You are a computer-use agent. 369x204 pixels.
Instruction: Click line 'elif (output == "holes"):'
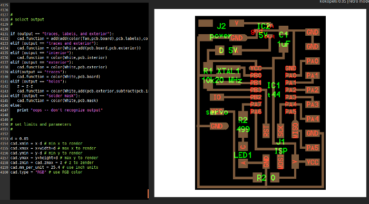pyautogui.click(x=38, y=81)
